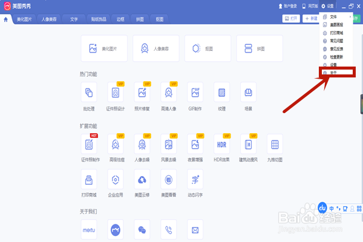The image size is (363, 242).
Task: Click the phone contact icon
Action: point(169,229)
